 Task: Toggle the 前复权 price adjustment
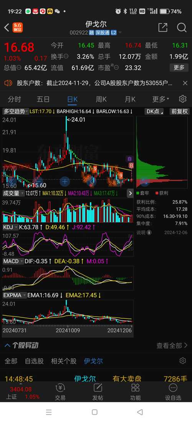pyautogui.click(x=180, y=111)
